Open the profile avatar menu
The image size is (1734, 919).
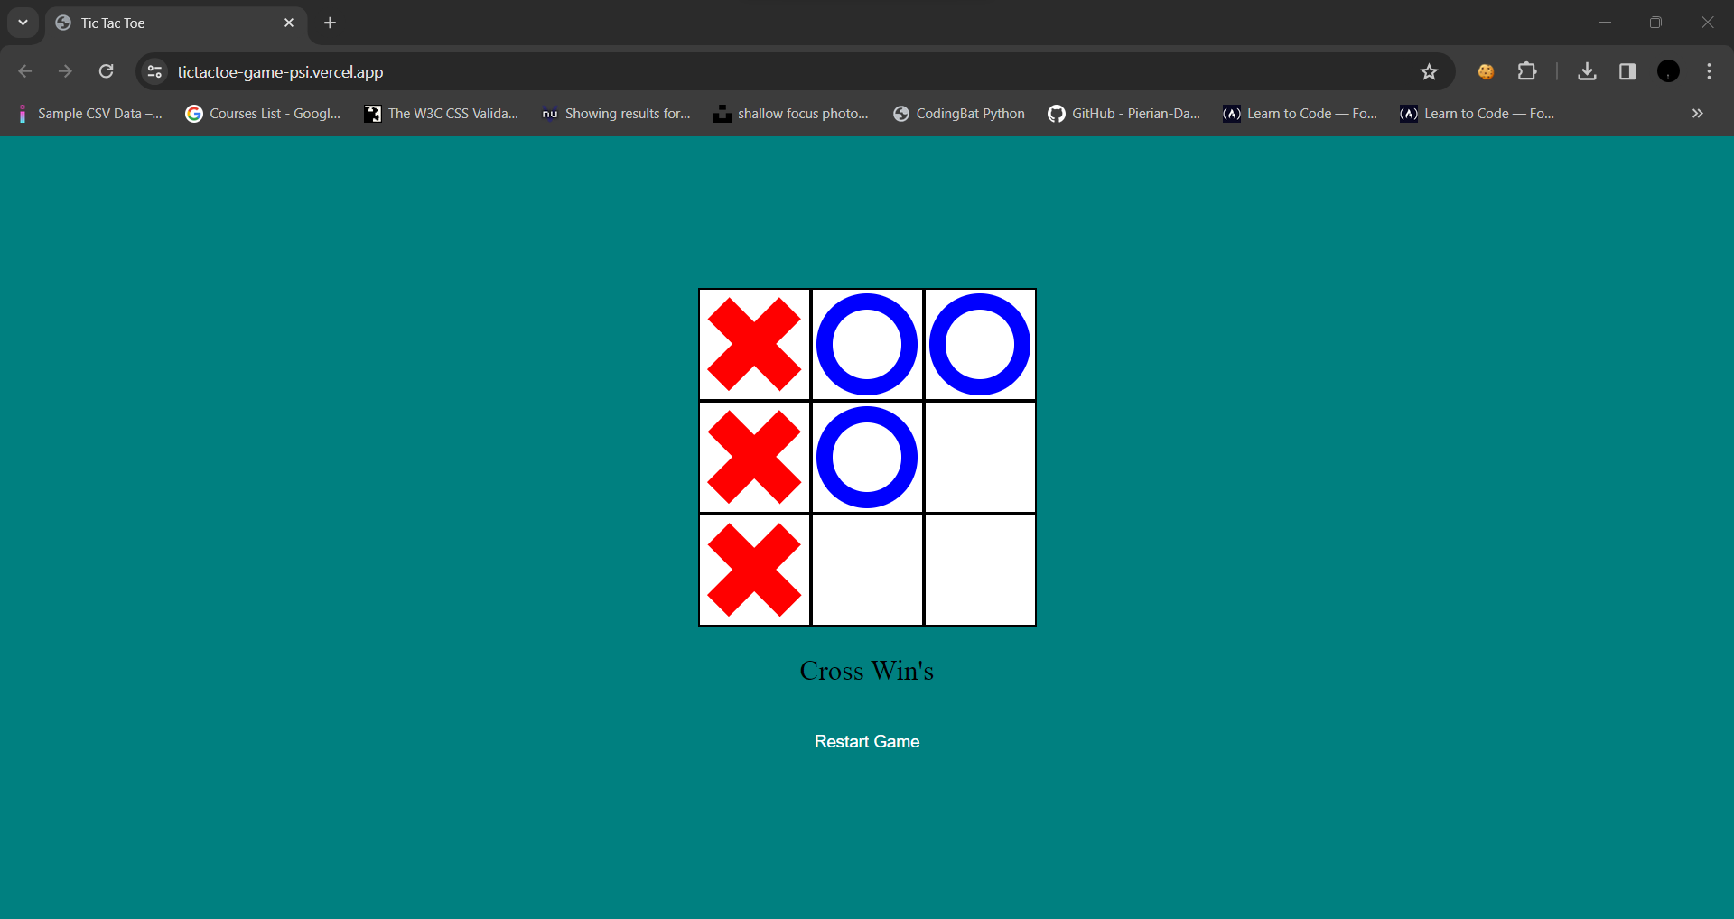(x=1668, y=71)
